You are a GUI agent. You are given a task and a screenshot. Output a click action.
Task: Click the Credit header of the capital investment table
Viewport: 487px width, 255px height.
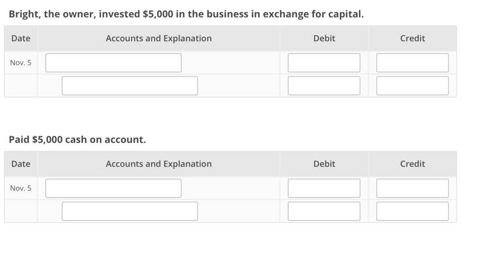(412, 38)
